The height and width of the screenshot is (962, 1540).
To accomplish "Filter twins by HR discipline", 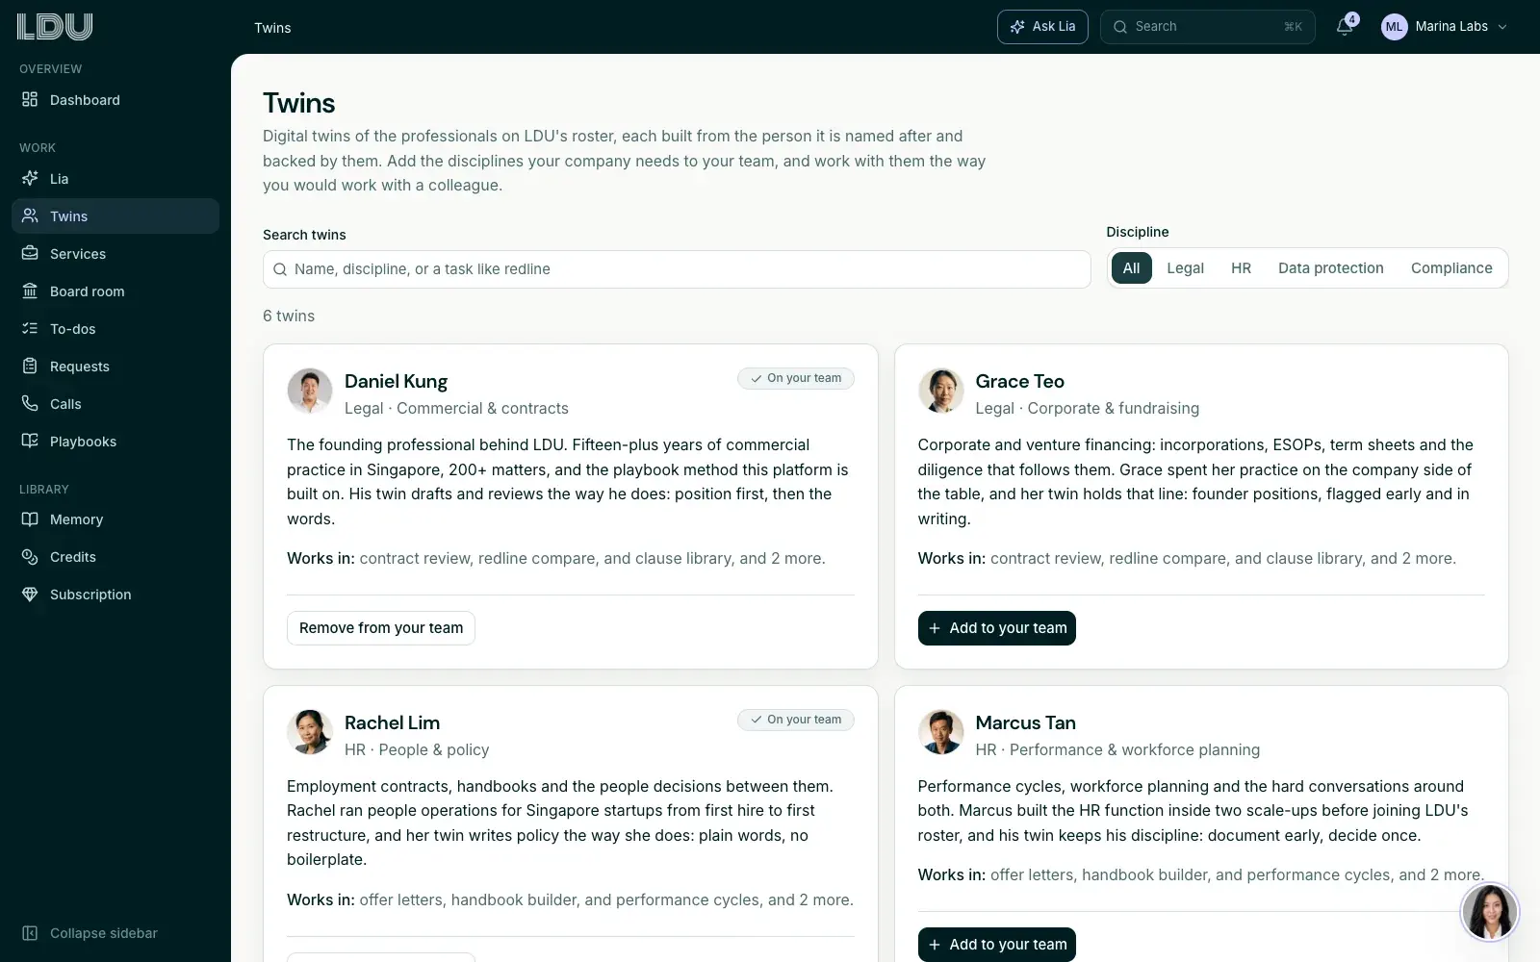I will click(1241, 268).
